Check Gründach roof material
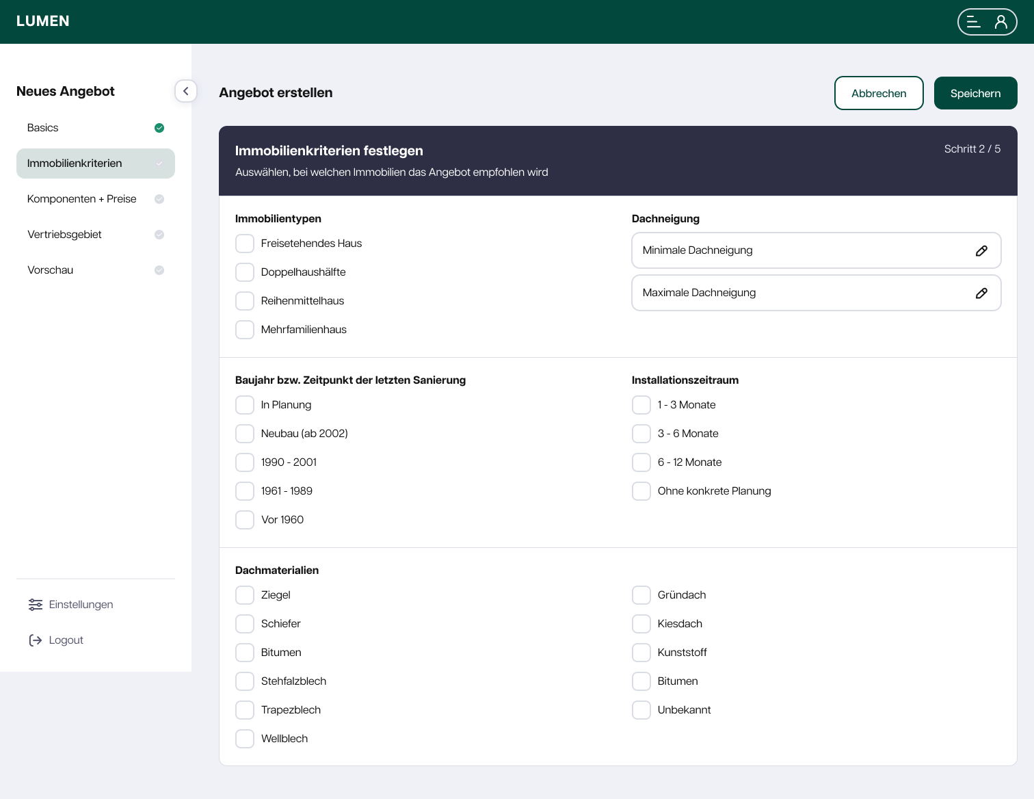The width and height of the screenshot is (1034, 799). [641, 595]
